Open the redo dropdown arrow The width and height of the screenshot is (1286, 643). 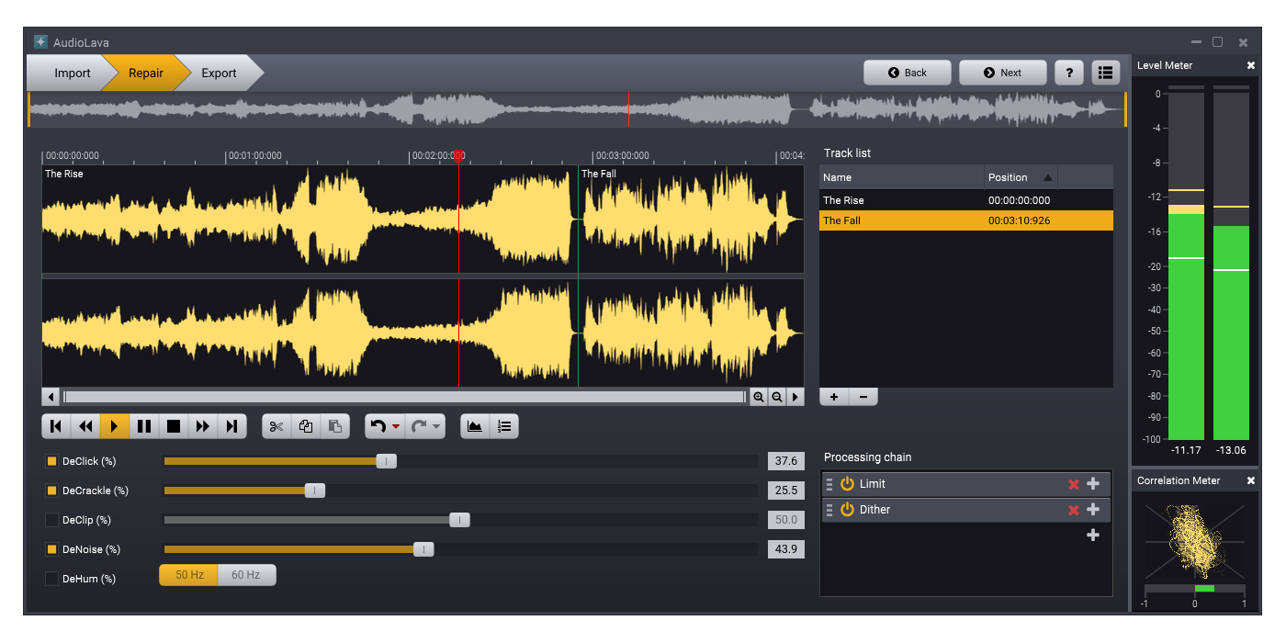pyautogui.click(x=436, y=426)
